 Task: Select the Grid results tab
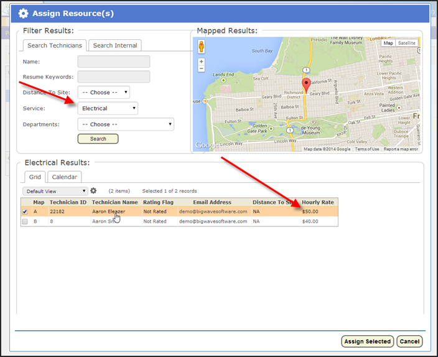click(x=35, y=177)
